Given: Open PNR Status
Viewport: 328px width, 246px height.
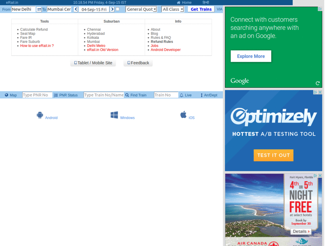Looking at the screenshot, I should (x=66, y=95).
